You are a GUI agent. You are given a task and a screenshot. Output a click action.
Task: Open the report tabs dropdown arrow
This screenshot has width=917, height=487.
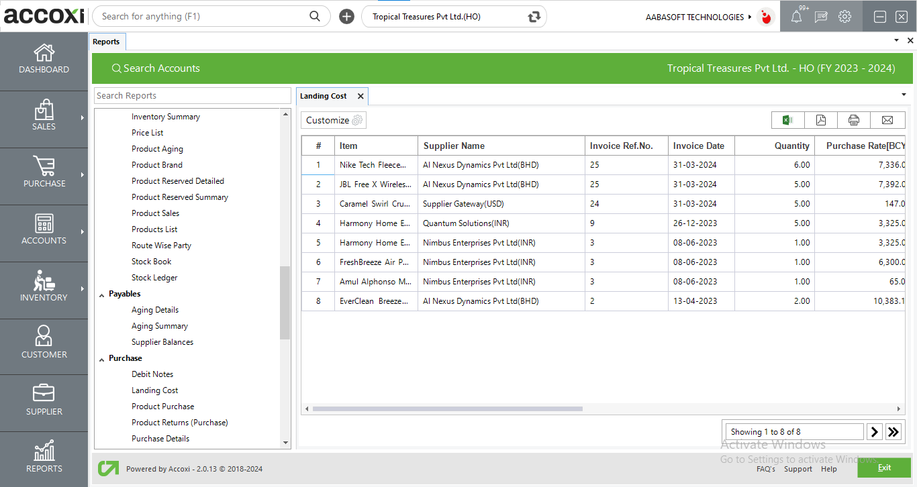903,95
